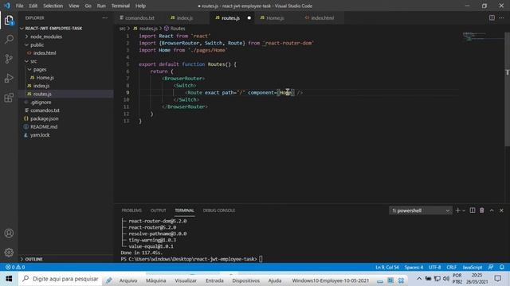Open the Go menu
This screenshot has width=510, height=286.
[88, 6]
